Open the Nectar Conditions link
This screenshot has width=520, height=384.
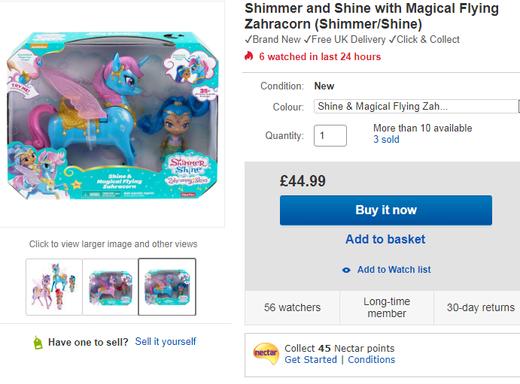[x=371, y=360]
